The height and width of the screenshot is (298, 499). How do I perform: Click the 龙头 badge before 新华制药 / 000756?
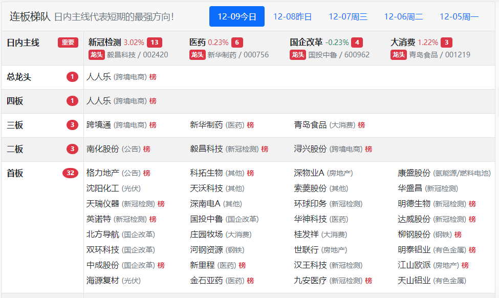pos(198,55)
